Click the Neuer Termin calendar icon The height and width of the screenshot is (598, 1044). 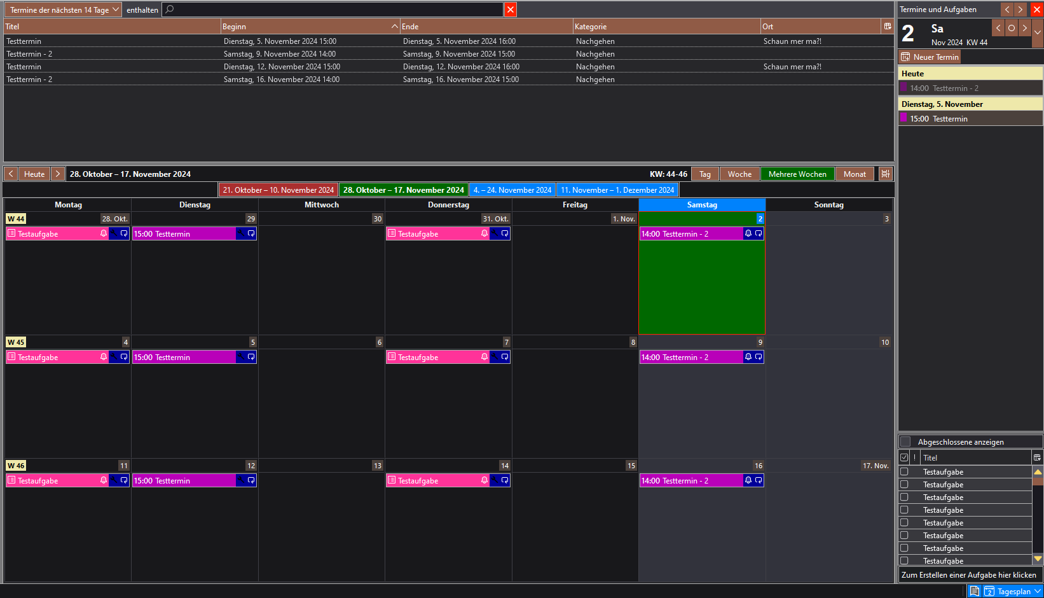click(905, 57)
